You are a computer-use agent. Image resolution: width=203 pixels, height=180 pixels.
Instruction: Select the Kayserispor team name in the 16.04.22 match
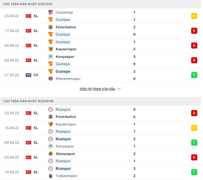66,124
